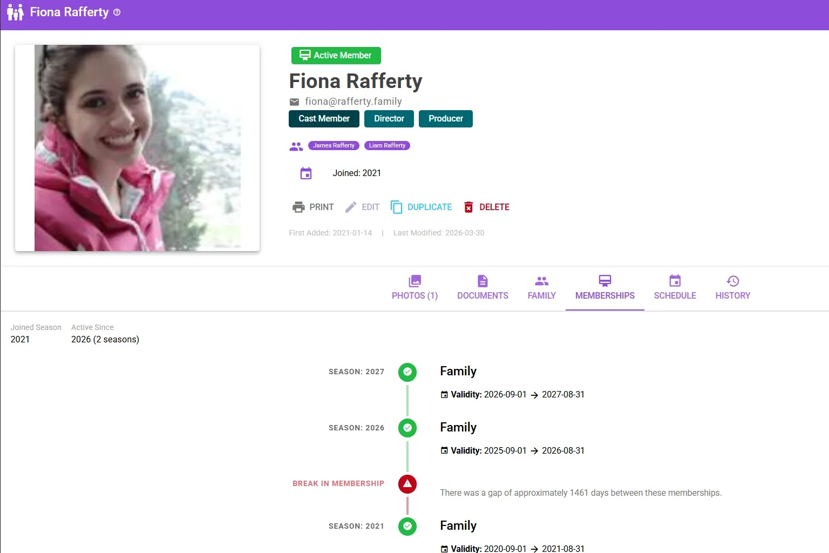The height and width of the screenshot is (553, 829).
Task: Click the email envelope icon
Action: 294,102
